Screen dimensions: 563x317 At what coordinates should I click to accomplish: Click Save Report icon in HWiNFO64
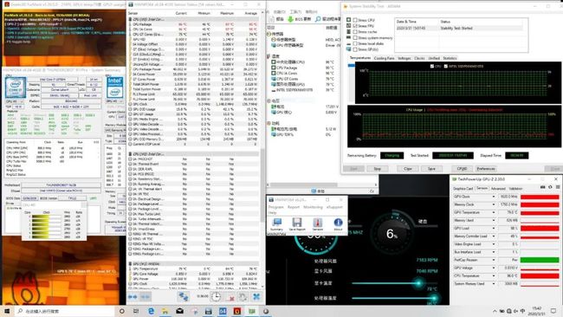point(297,223)
